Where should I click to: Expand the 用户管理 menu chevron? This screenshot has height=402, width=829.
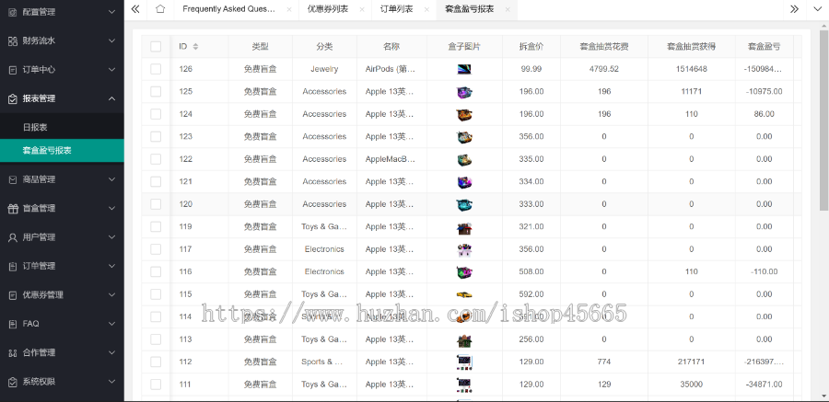click(x=111, y=237)
